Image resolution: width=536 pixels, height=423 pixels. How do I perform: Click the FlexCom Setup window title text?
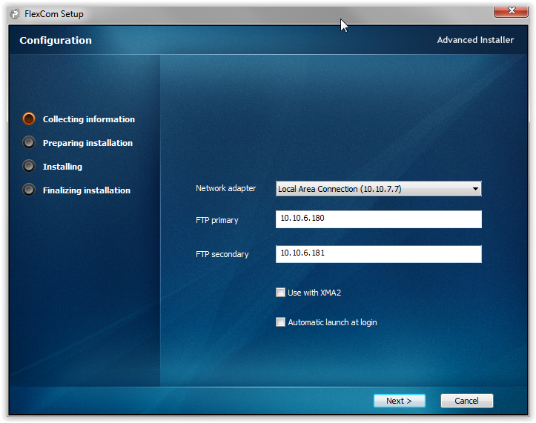tap(54, 14)
